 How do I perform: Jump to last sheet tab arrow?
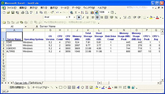[x=12, y=83]
